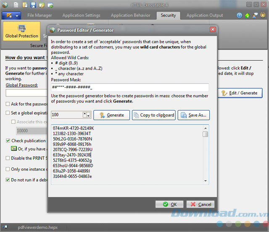
Task: Uncheck the Check publication checkbox
Action: [x=8, y=141]
